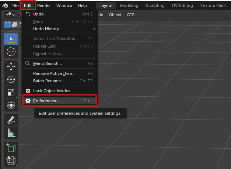Click the Blender logo icon
Image resolution: width=231 pixels, height=169 pixels.
point(5,6)
